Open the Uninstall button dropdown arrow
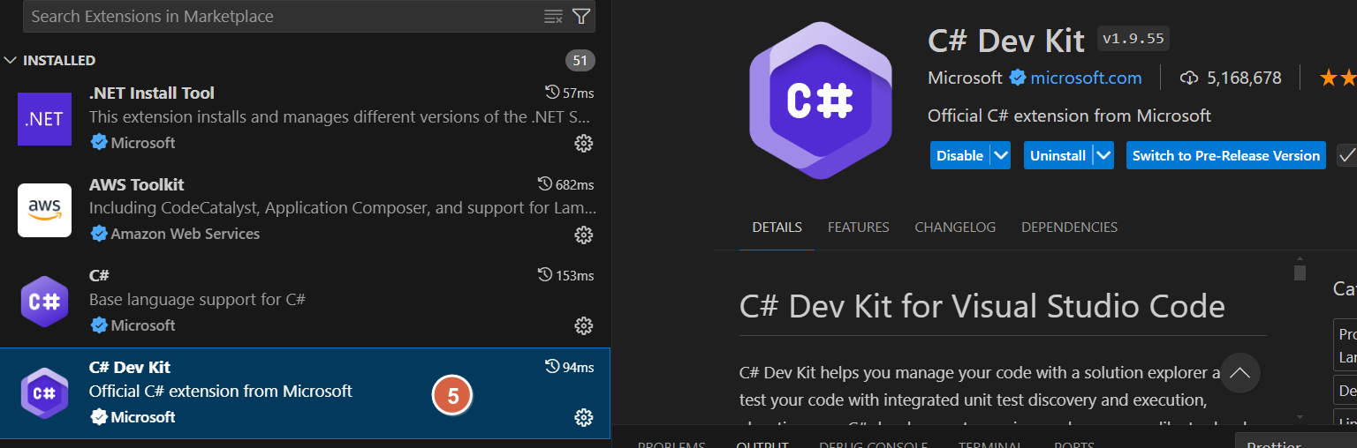 1103,155
